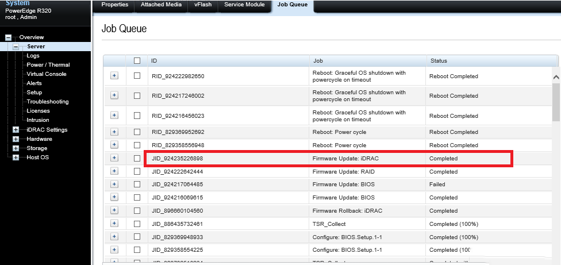
Task: Open Intrusion in the sidebar tree
Action: 38,120
